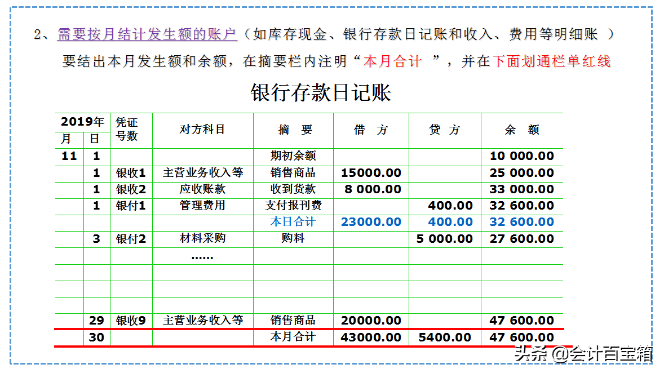The width and height of the screenshot is (664, 373).
Task: Select the opening balance amount 10 000.00
Action: 522,156
